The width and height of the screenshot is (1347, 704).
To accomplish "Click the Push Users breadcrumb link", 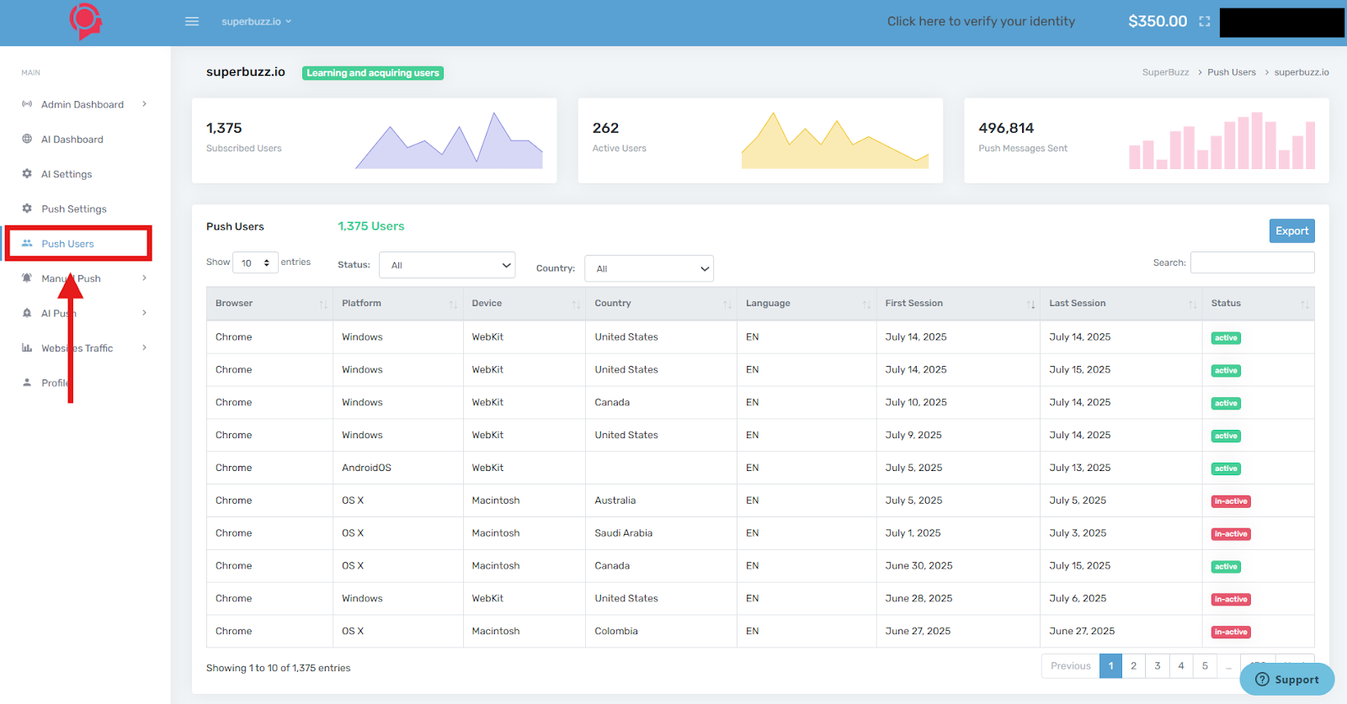I will pyautogui.click(x=1231, y=72).
